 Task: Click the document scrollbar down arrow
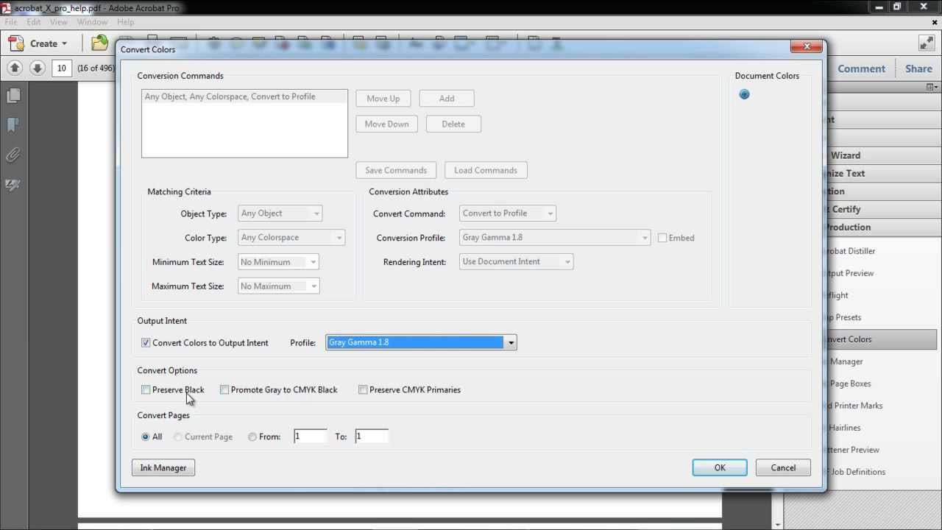click(x=778, y=524)
